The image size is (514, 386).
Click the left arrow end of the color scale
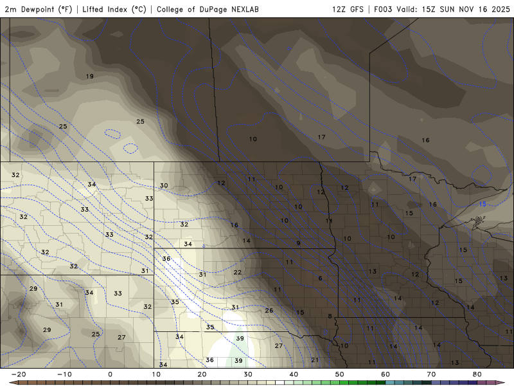point(13,382)
